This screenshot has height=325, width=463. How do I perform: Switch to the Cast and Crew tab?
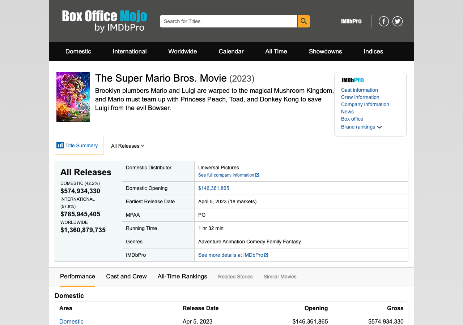pos(126,276)
